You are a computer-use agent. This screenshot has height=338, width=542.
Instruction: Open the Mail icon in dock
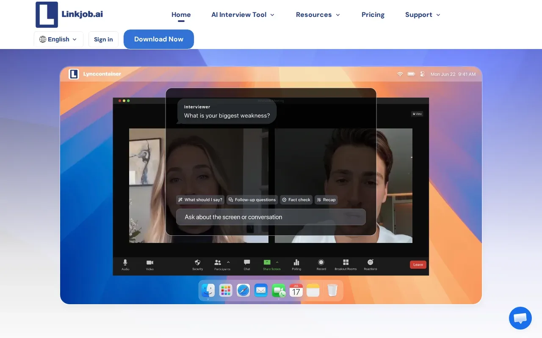(x=261, y=290)
